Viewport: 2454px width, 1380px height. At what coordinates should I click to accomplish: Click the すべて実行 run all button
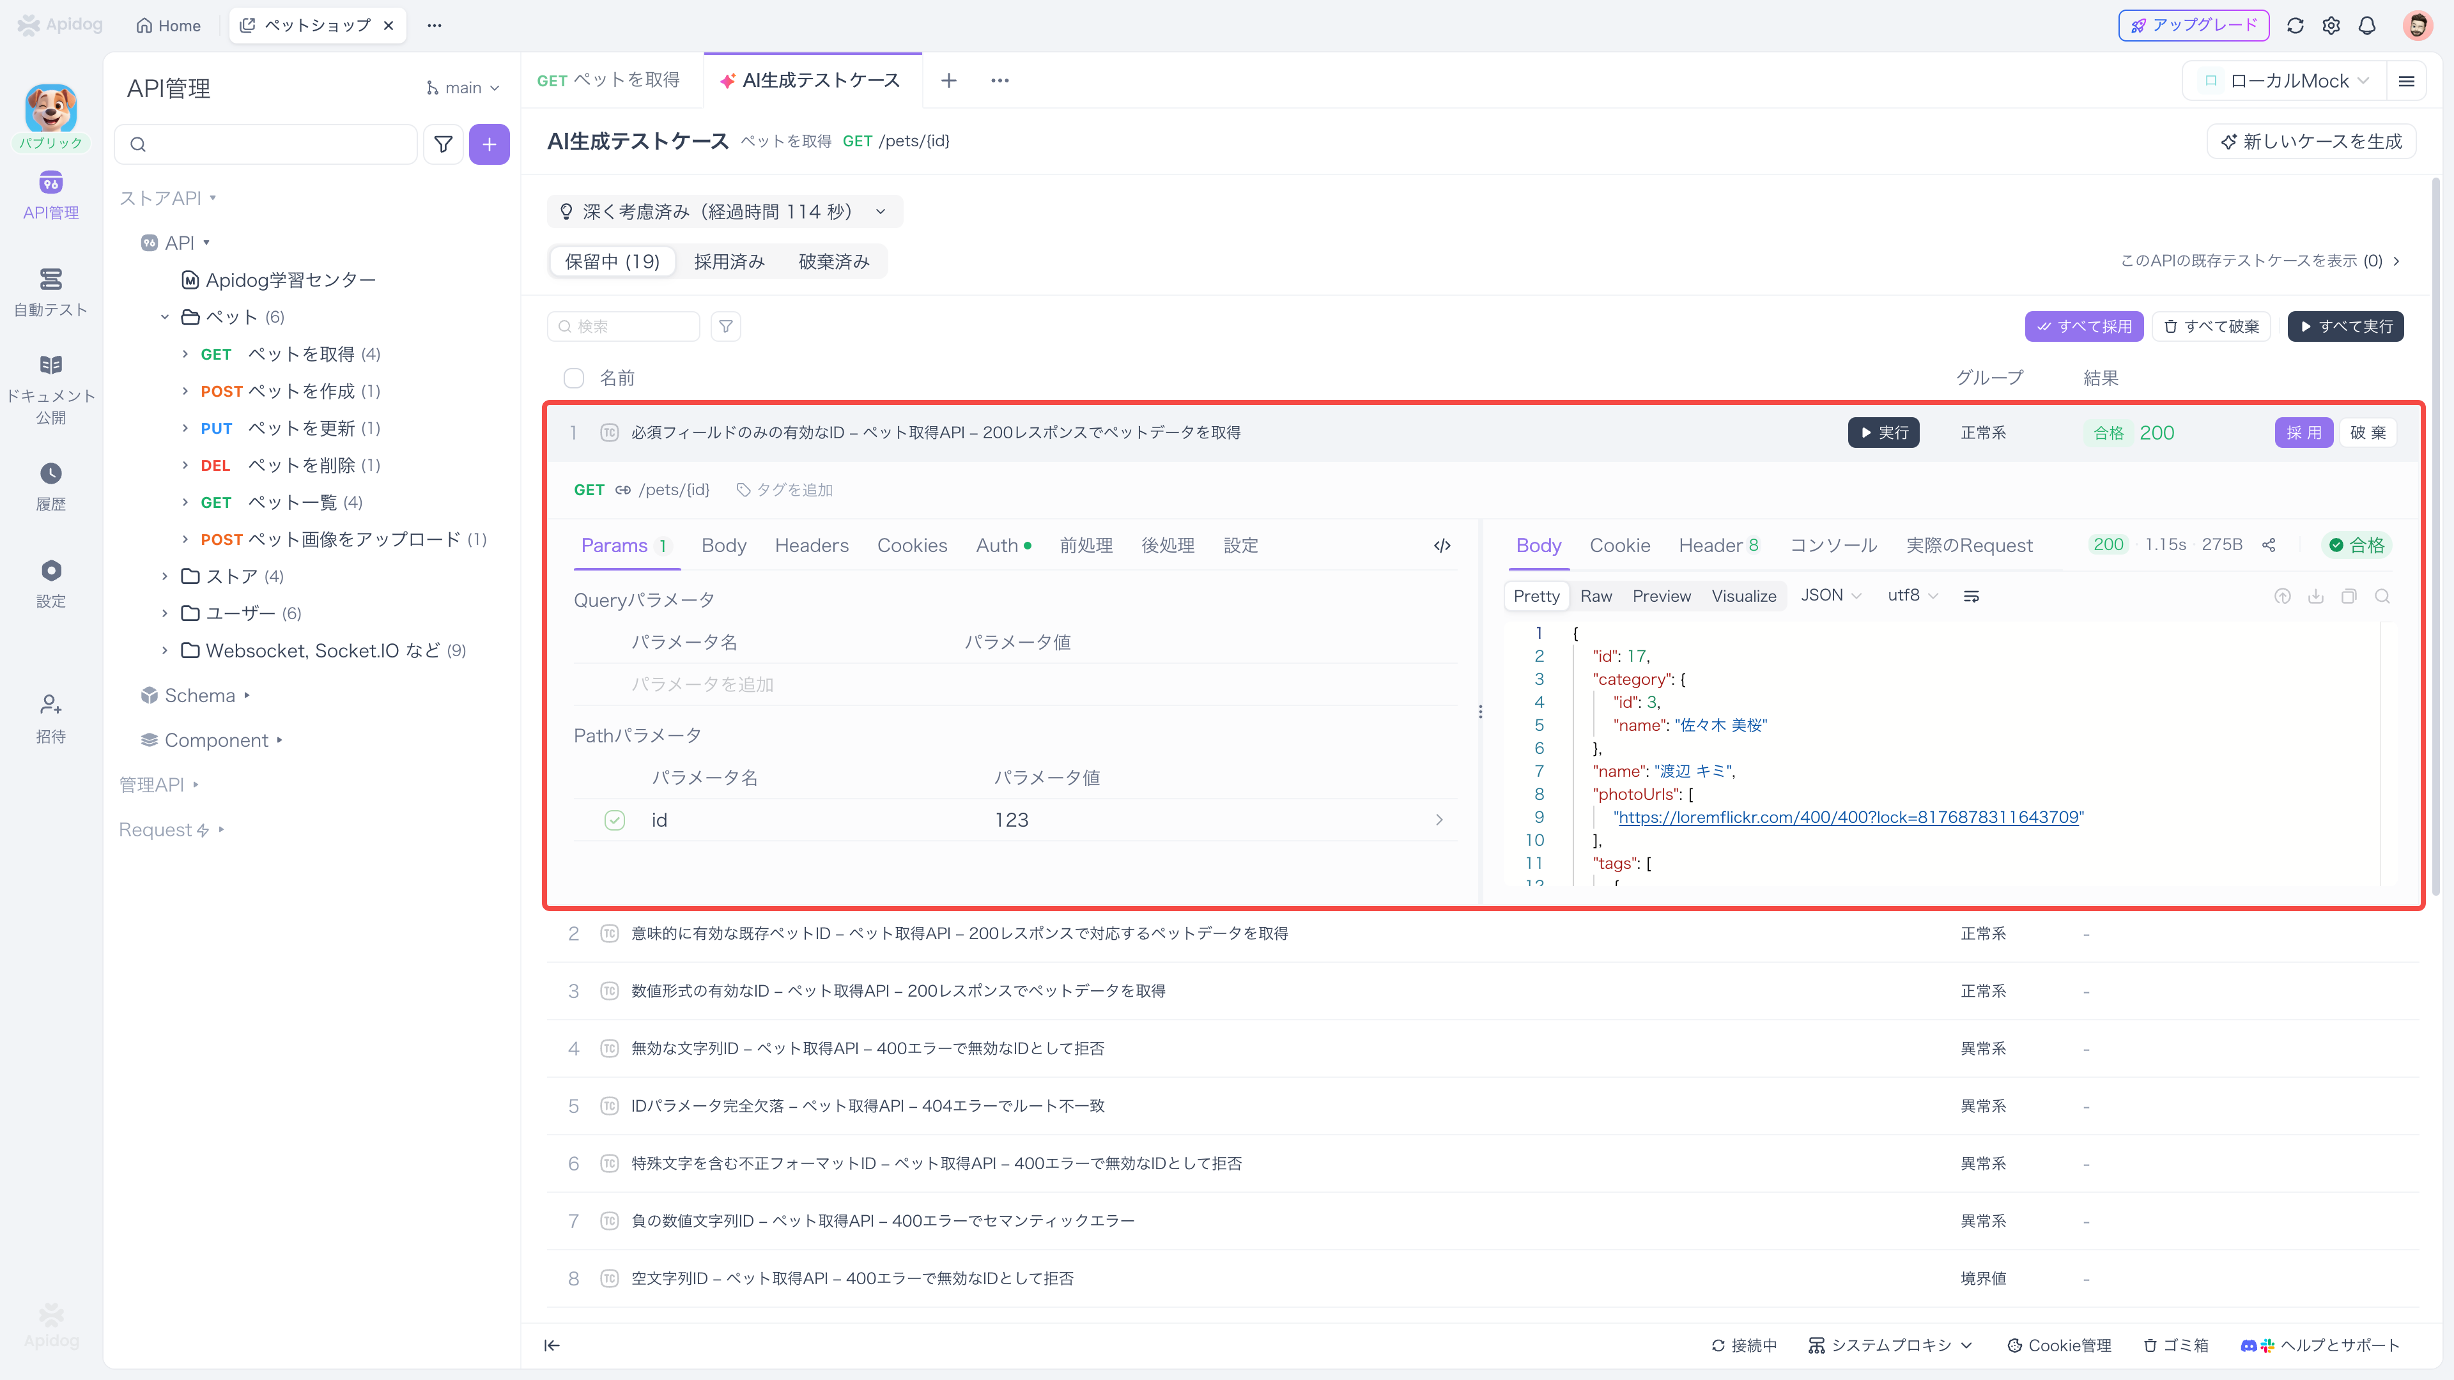point(2345,326)
